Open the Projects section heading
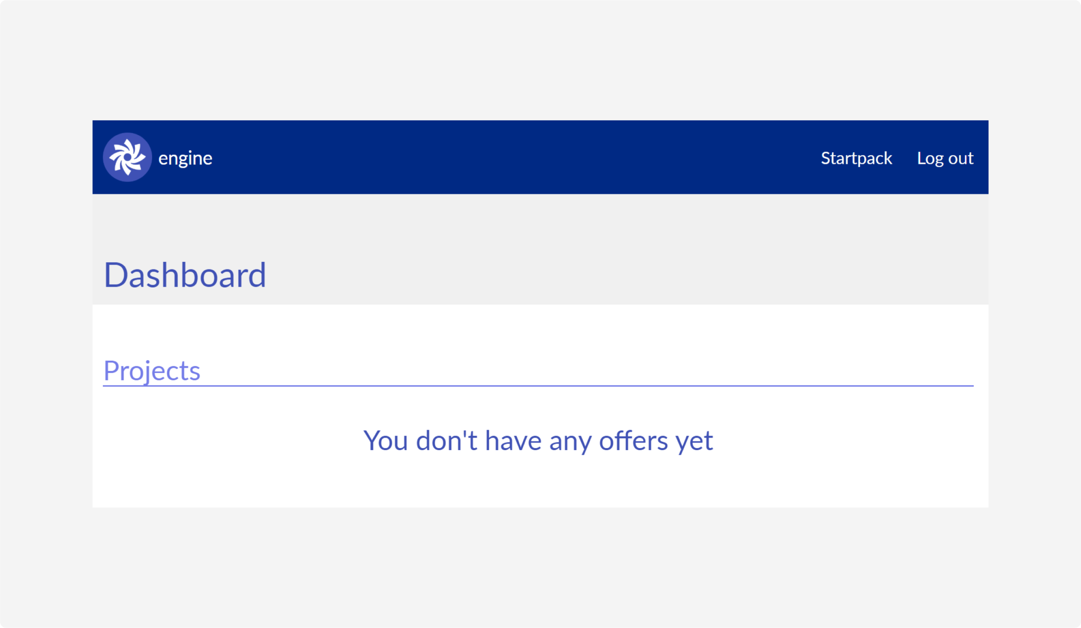This screenshot has height=628, width=1081. coord(152,370)
